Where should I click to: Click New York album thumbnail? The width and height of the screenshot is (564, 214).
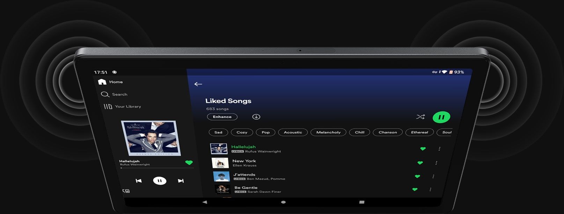(x=220, y=163)
